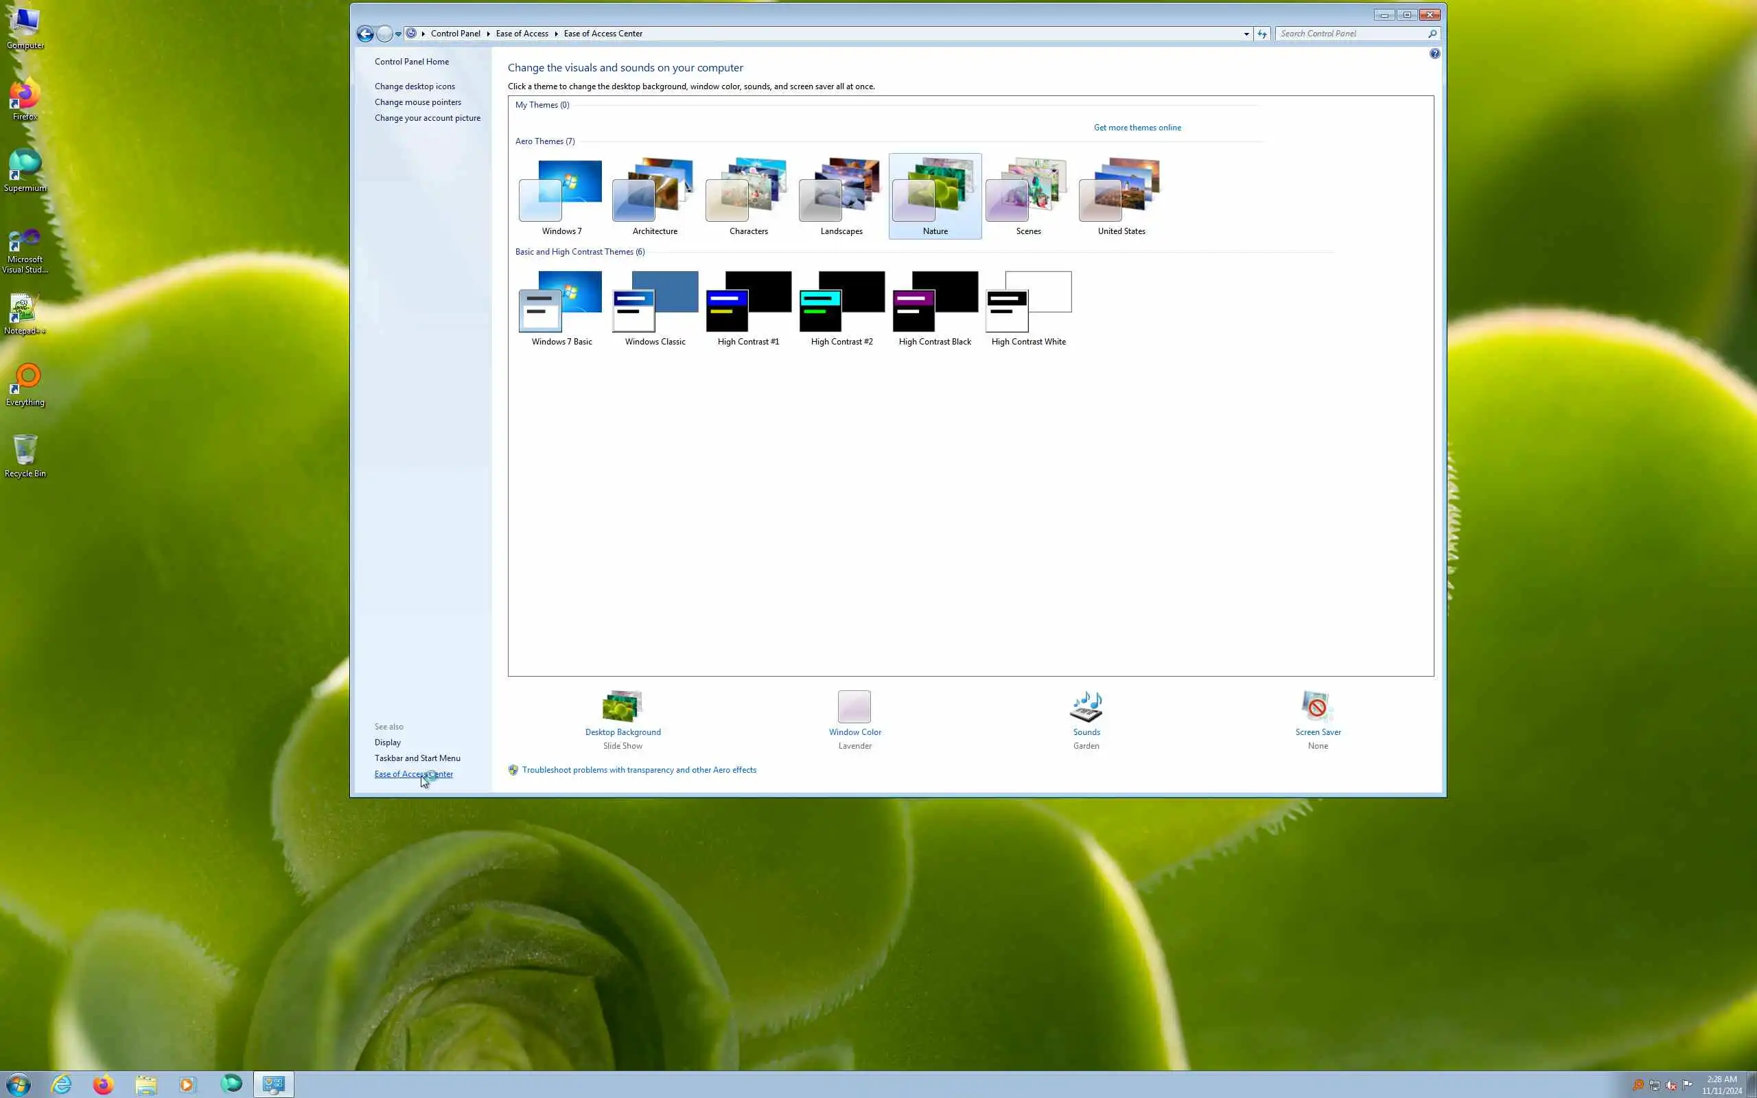Open Firefox from the taskbar
Screen dimensions: 1757x1098
coord(103,1084)
